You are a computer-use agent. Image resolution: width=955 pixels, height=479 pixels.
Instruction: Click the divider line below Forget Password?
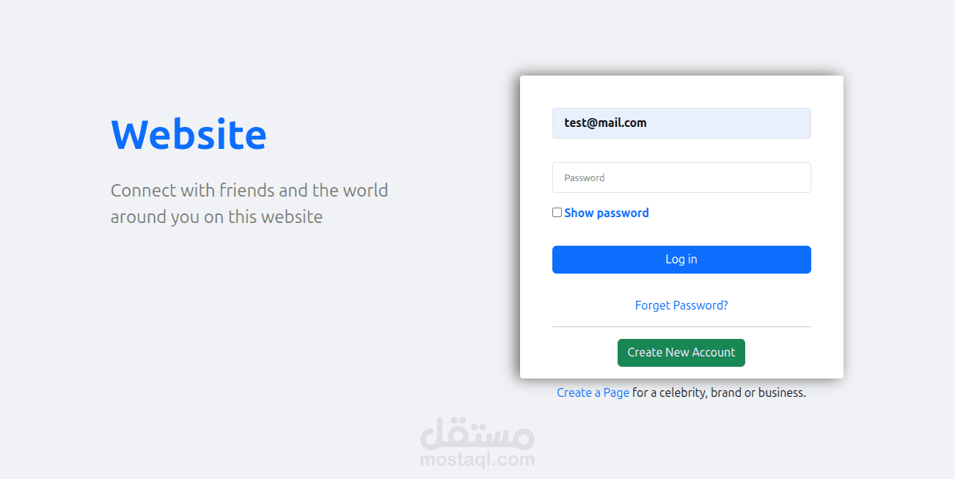point(681,326)
